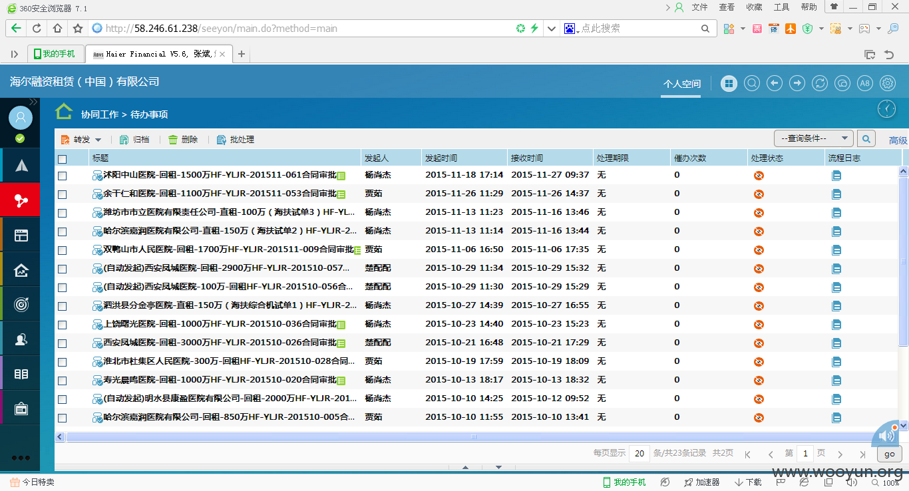Check the 沭阳中山医院 row checkbox
Viewport: 909px width, 491px height.
pos(63,176)
